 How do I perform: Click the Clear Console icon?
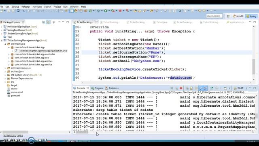coord(187,88)
